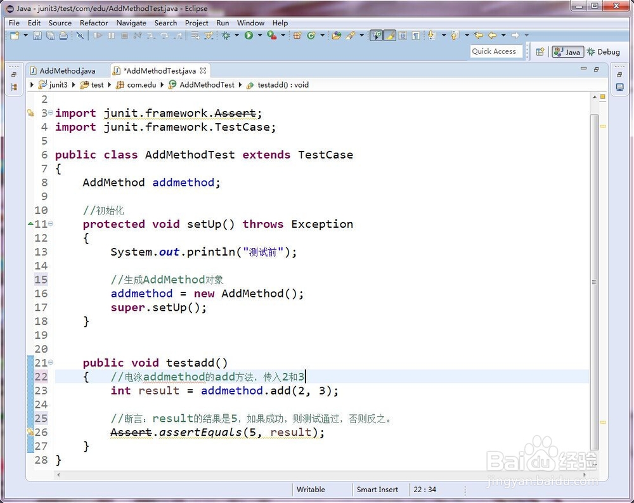This screenshot has width=634, height=503.
Task: Close the AddMethodTest.java tab
Action: pyautogui.click(x=203, y=70)
